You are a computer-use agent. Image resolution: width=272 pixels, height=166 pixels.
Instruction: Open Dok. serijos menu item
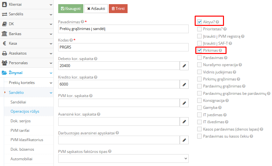click(x=21, y=121)
